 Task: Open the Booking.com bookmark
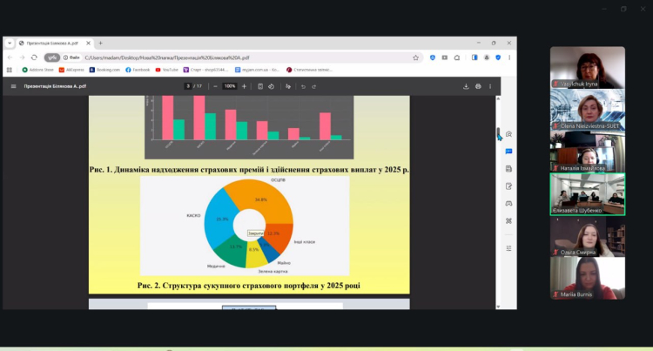pyautogui.click(x=105, y=70)
